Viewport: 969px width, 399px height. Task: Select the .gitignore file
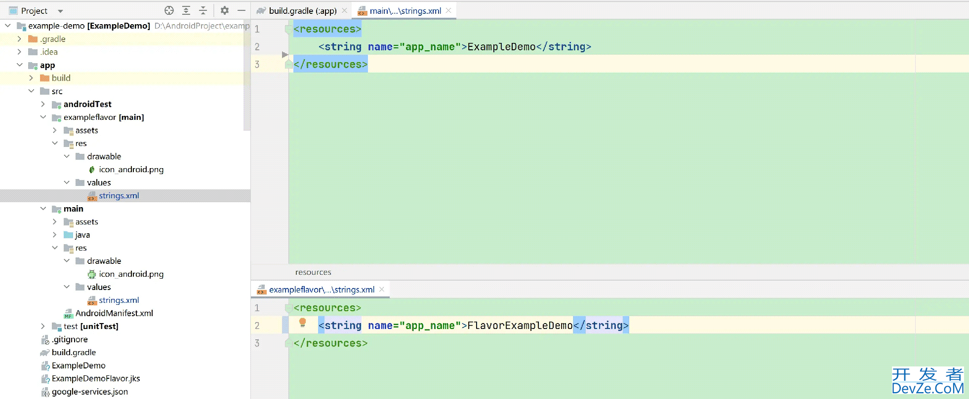pos(70,339)
